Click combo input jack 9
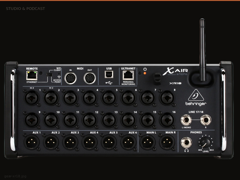 (x=32, y=120)
